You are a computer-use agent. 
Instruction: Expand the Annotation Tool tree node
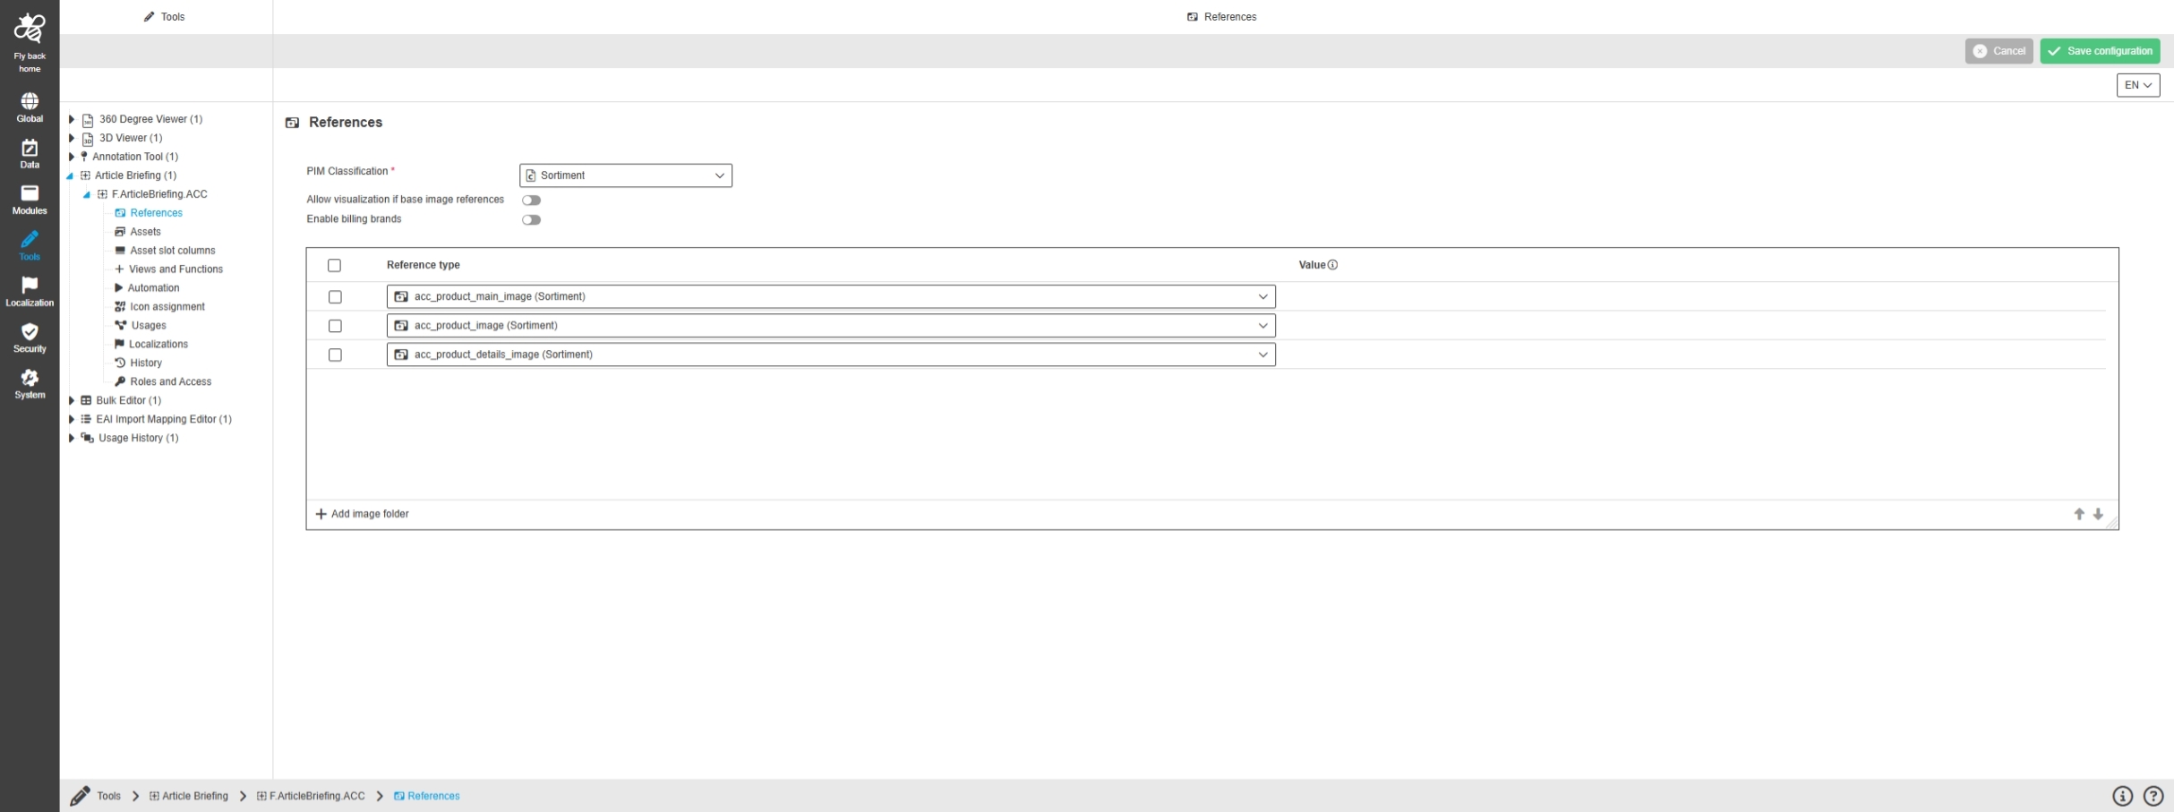click(72, 157)
